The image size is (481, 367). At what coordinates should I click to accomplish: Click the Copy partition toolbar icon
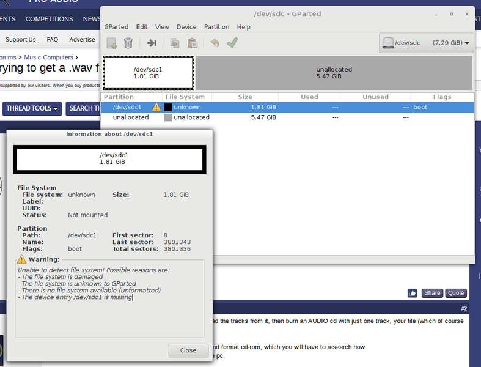[175, 43]
